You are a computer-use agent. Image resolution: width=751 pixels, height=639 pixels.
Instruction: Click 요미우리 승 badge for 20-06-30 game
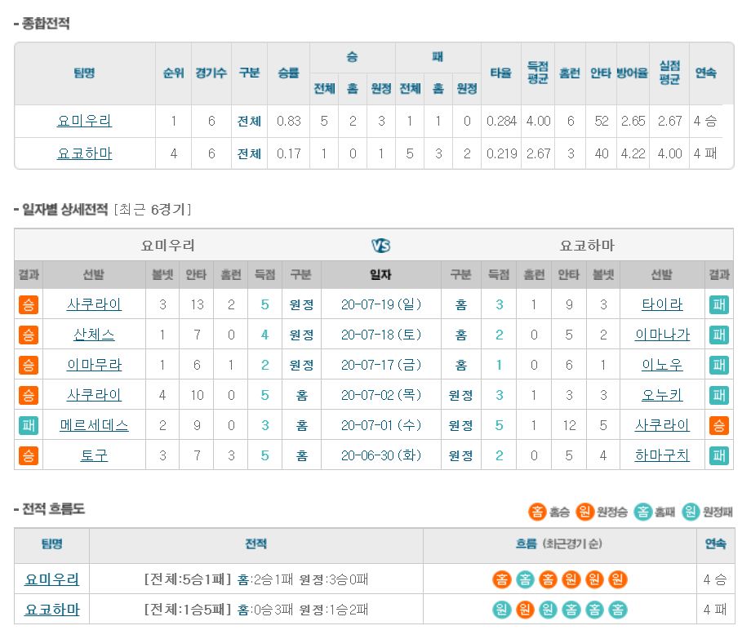point(29,455)
